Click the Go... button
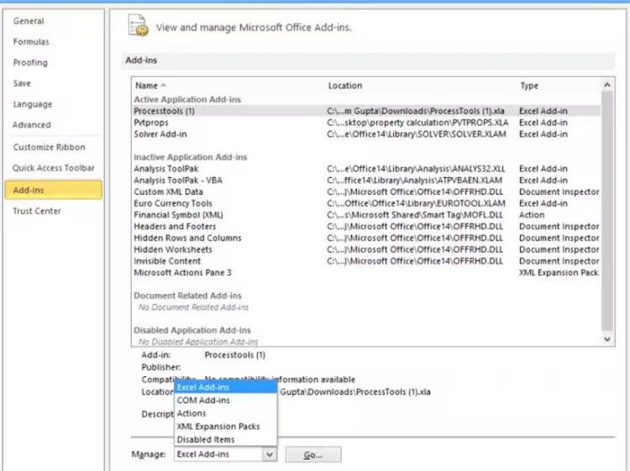 [x=313, y=454]
